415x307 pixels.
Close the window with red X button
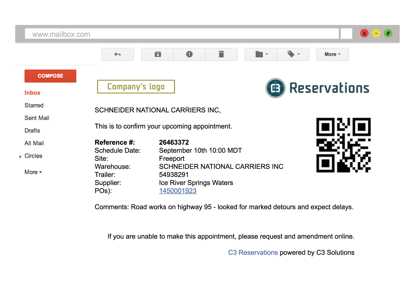[x=364, y=33]
